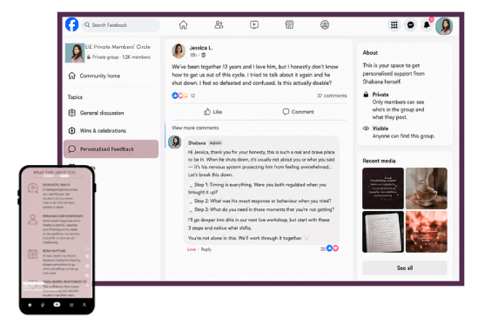Open the profile avatar account menu
This screenshot has height=323, width=485.
444,26
